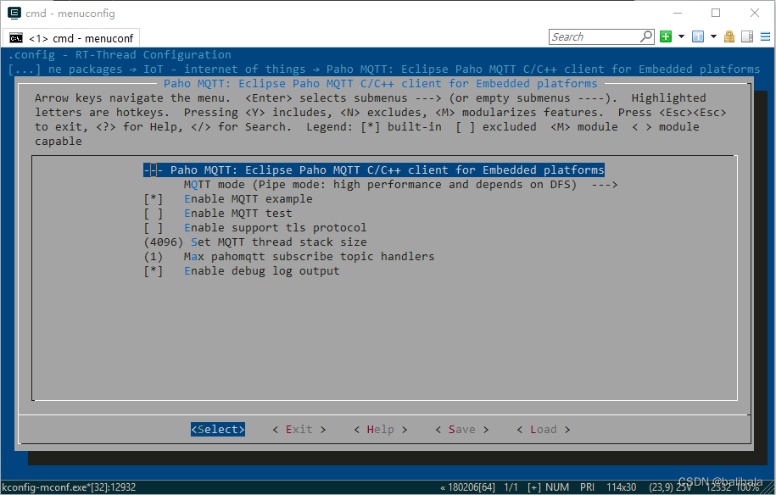Click 114x30 console size in status bar
The height and width of the screenshot is (495, 776).
click(x=621, y=487)
